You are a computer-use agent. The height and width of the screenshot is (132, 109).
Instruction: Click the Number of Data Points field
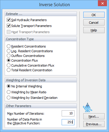tap(68, 122)
